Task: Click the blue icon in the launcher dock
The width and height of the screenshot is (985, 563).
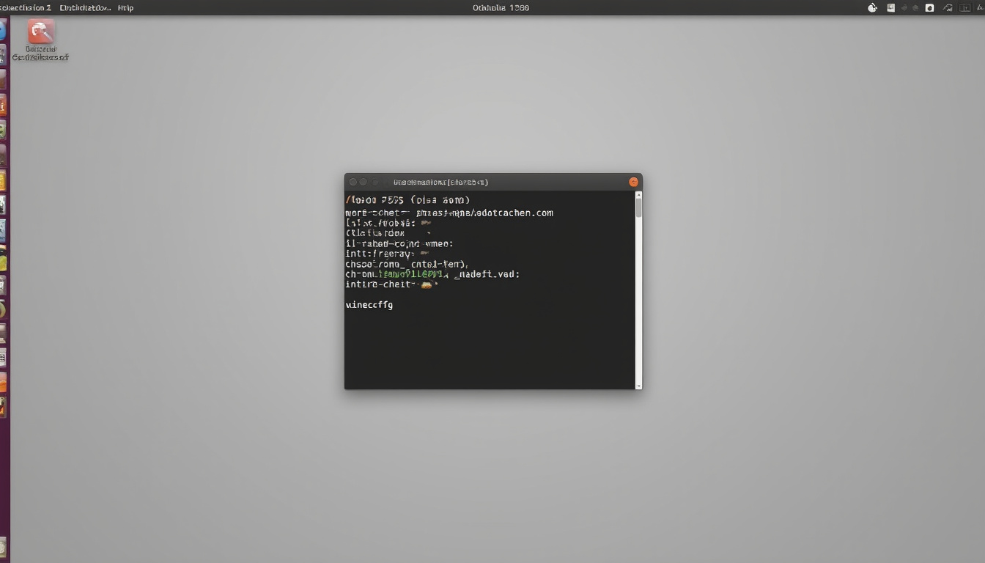Action: 2,30
